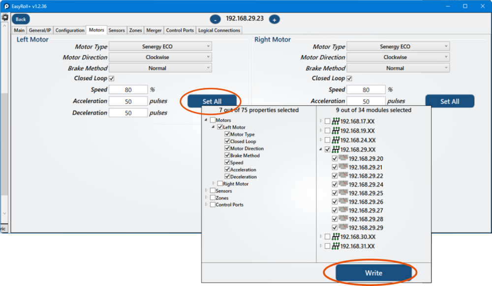Go to the General/IP tab
The height and width of the screenshot is (286, 492).
point(40,30)
